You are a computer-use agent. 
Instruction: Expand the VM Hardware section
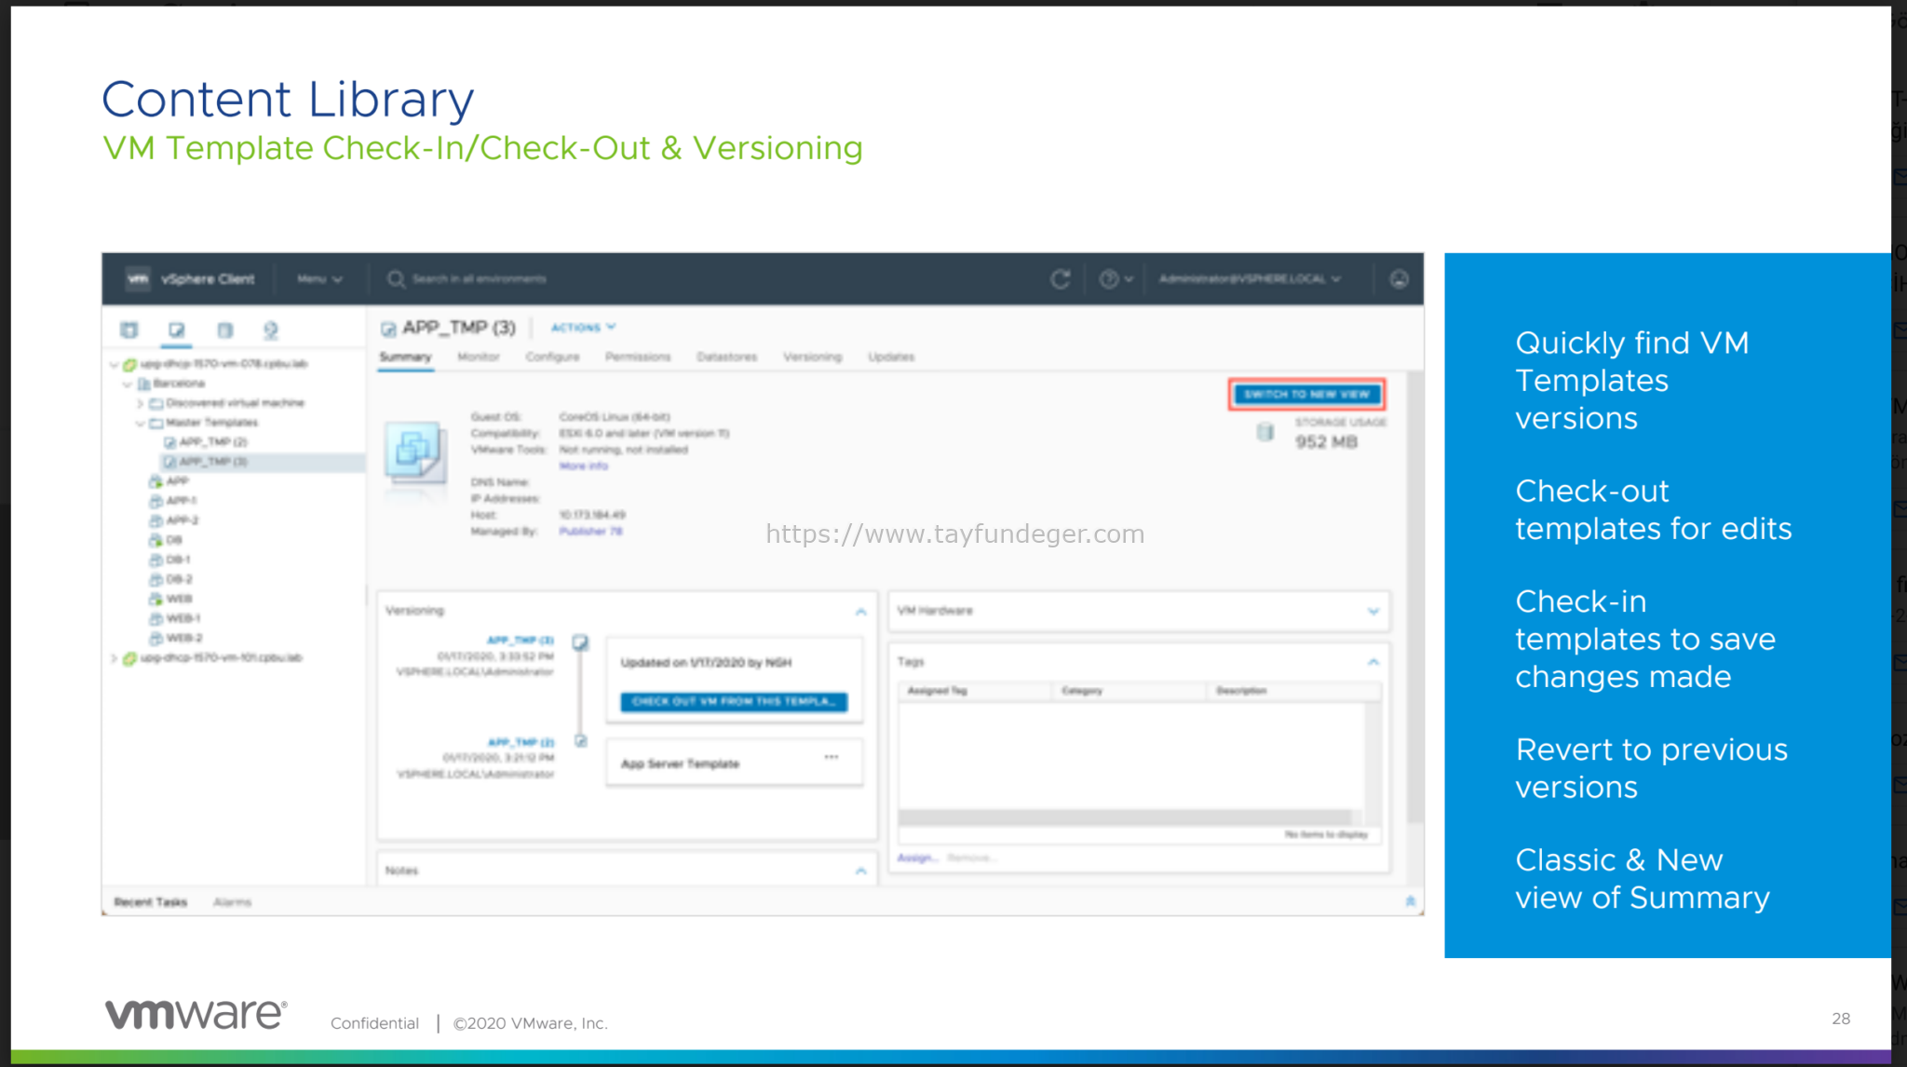click(x=1373, y=611)
